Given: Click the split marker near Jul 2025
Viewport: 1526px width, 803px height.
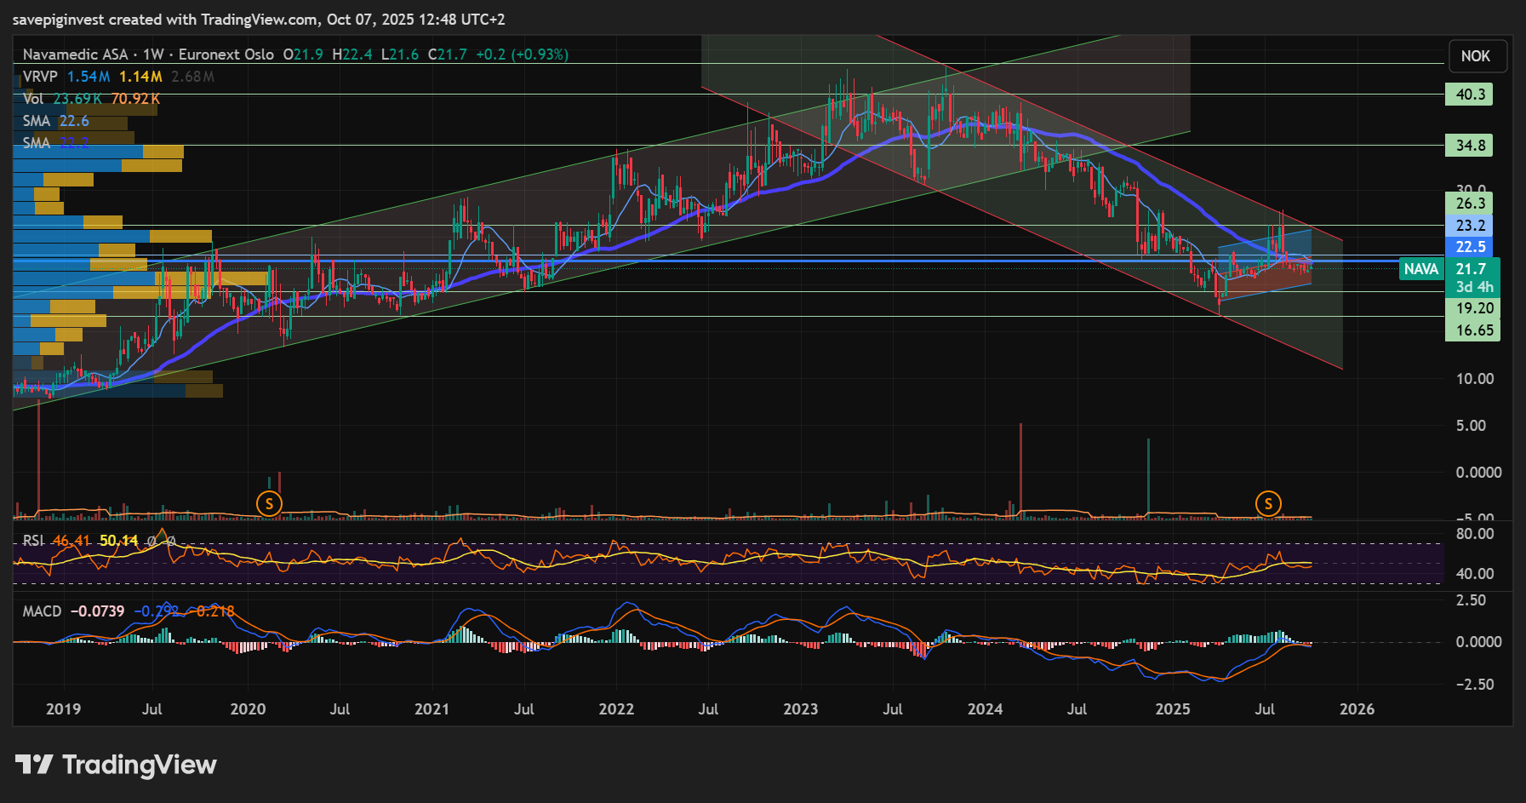Looking at the screenshot, I should point(1268,503).
